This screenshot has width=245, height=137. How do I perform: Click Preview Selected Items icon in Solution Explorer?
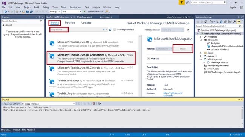(239, 22)
